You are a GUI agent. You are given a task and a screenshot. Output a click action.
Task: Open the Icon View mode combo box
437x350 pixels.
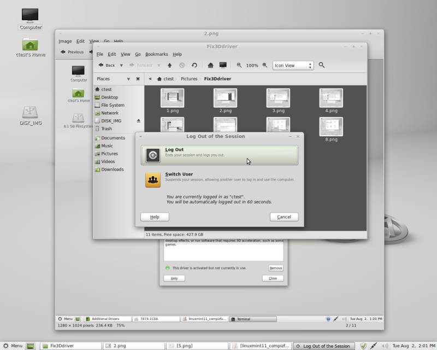(x=293, y=65)
